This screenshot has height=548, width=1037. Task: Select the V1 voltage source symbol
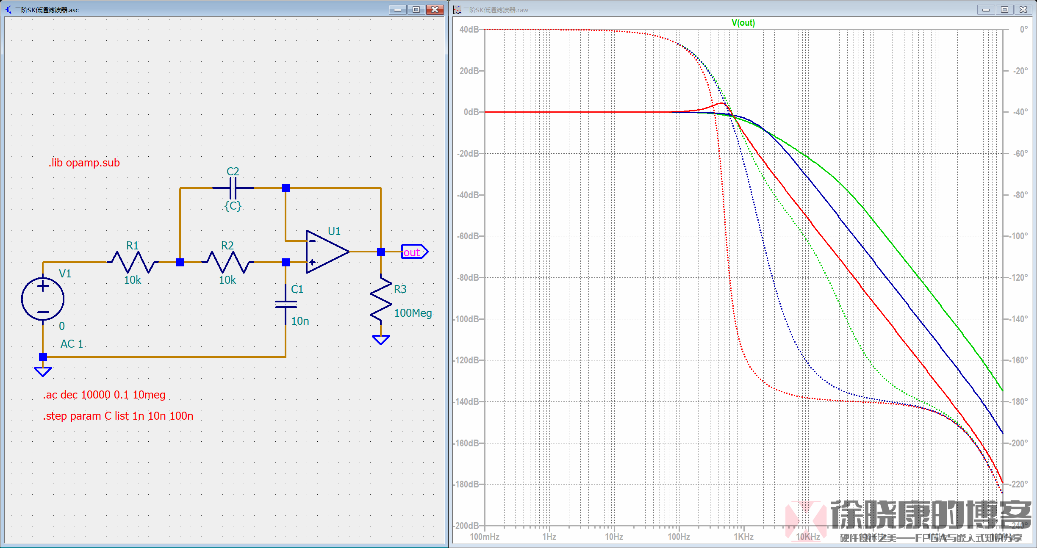43,299
